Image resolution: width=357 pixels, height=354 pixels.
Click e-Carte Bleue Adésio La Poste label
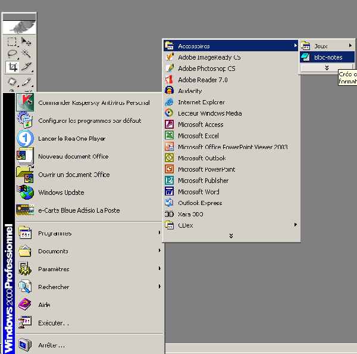tap(79, 210)
